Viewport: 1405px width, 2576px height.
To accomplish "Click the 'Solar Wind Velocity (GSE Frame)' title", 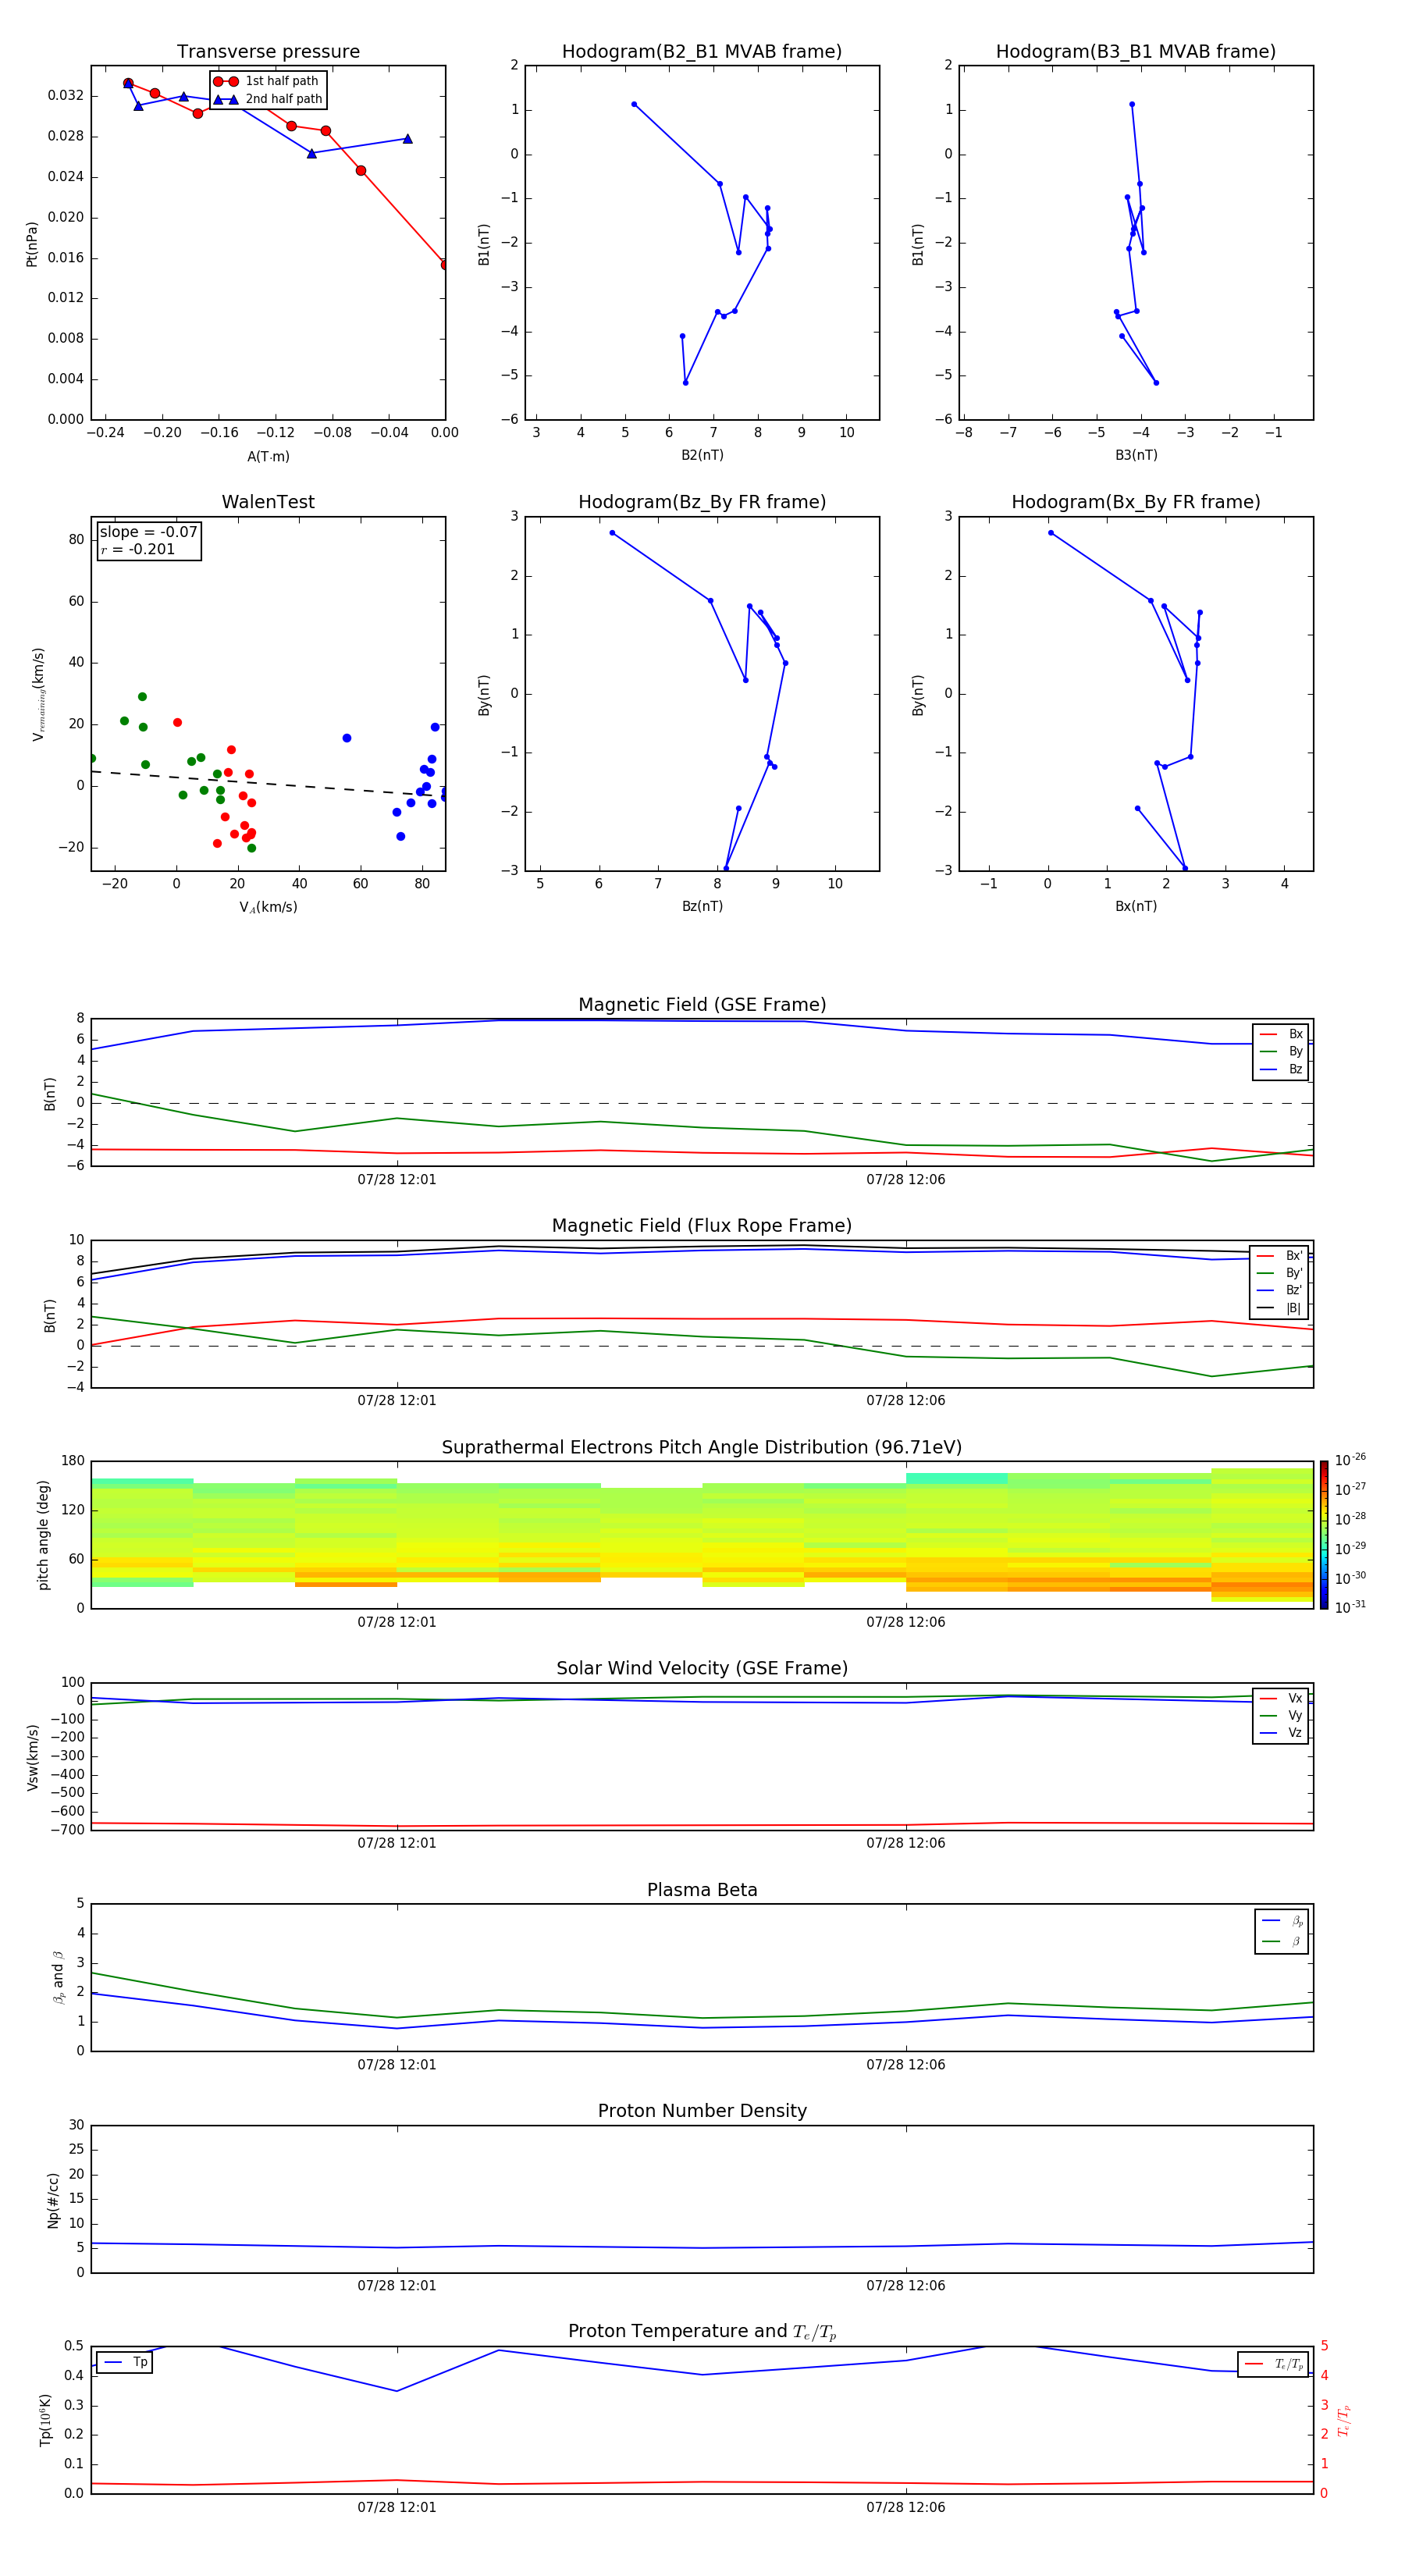I will (702, 1668).
